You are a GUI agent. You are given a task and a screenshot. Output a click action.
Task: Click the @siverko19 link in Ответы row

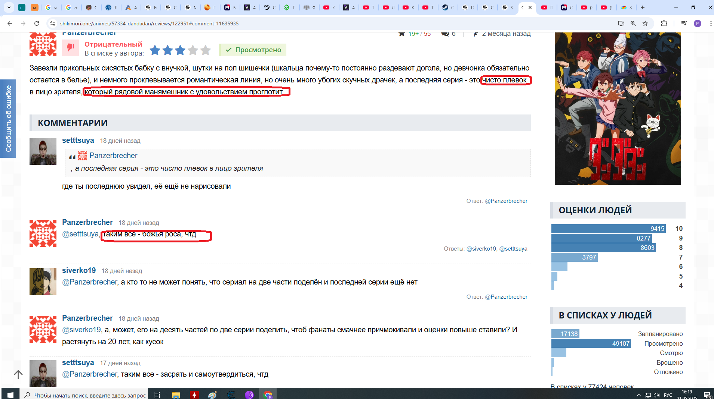481,249
